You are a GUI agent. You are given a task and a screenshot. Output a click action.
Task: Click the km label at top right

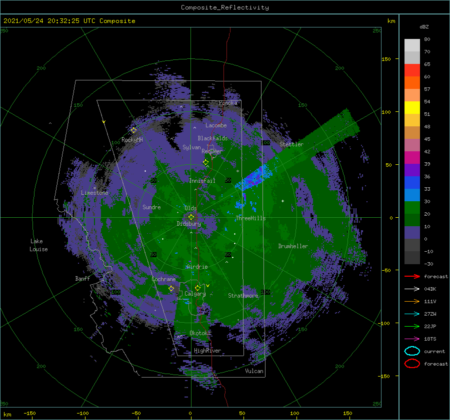tap(391, 21)
